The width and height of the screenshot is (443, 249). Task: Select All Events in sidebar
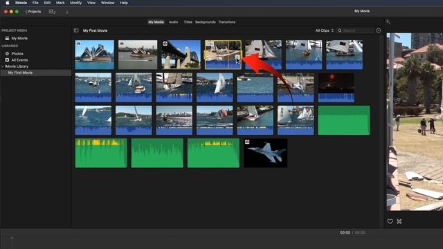19,60
